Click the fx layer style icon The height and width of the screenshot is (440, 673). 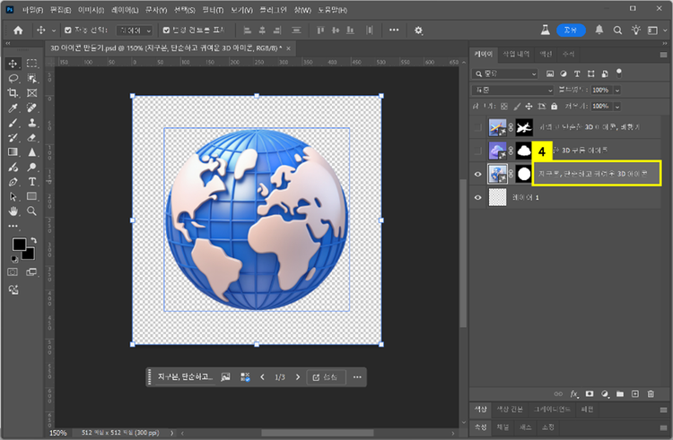point(574,393)
